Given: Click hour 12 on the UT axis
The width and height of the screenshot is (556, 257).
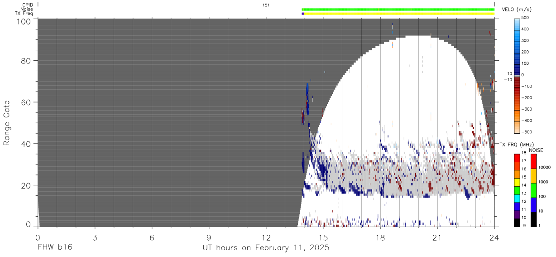Looking at the screenshot, I should 266,237.
